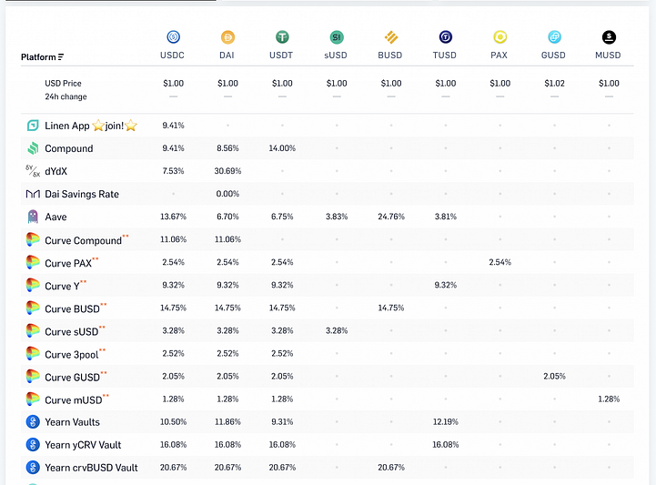Click the Compound logo icon
The width and height of the screenshot is (656, 485).
click(x=33, y=148)
